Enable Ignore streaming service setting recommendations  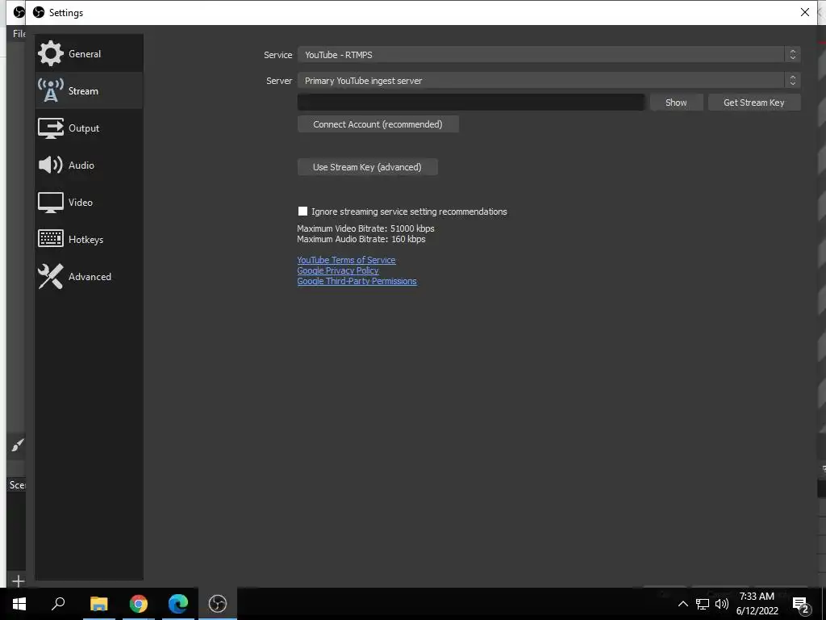coord(303,212)
